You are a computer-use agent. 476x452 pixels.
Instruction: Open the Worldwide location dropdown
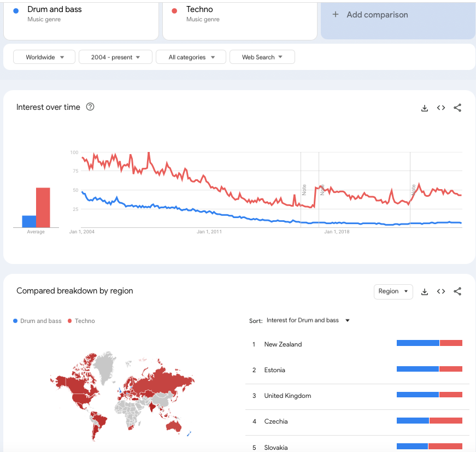click(44, 57)
